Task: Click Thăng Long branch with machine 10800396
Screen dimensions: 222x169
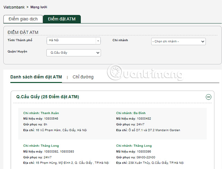Action: coord(134,146)
